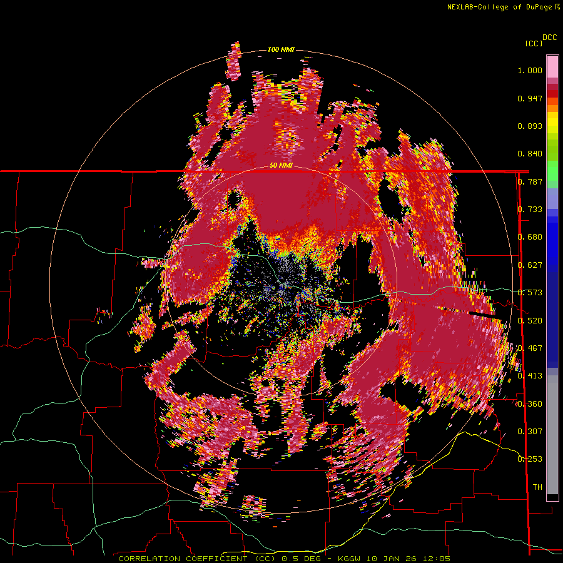
Task: Select the 0.787 legend value
Action: point(530,181)
